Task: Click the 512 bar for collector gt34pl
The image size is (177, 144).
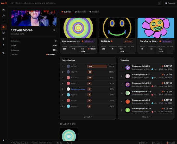Action: 97,66
